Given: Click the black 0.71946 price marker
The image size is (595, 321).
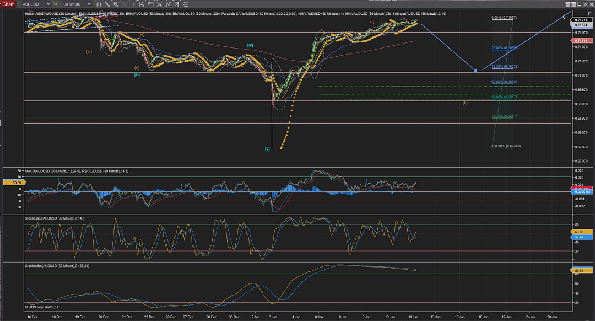Looking at the screenshot, I should coord(581,20).
